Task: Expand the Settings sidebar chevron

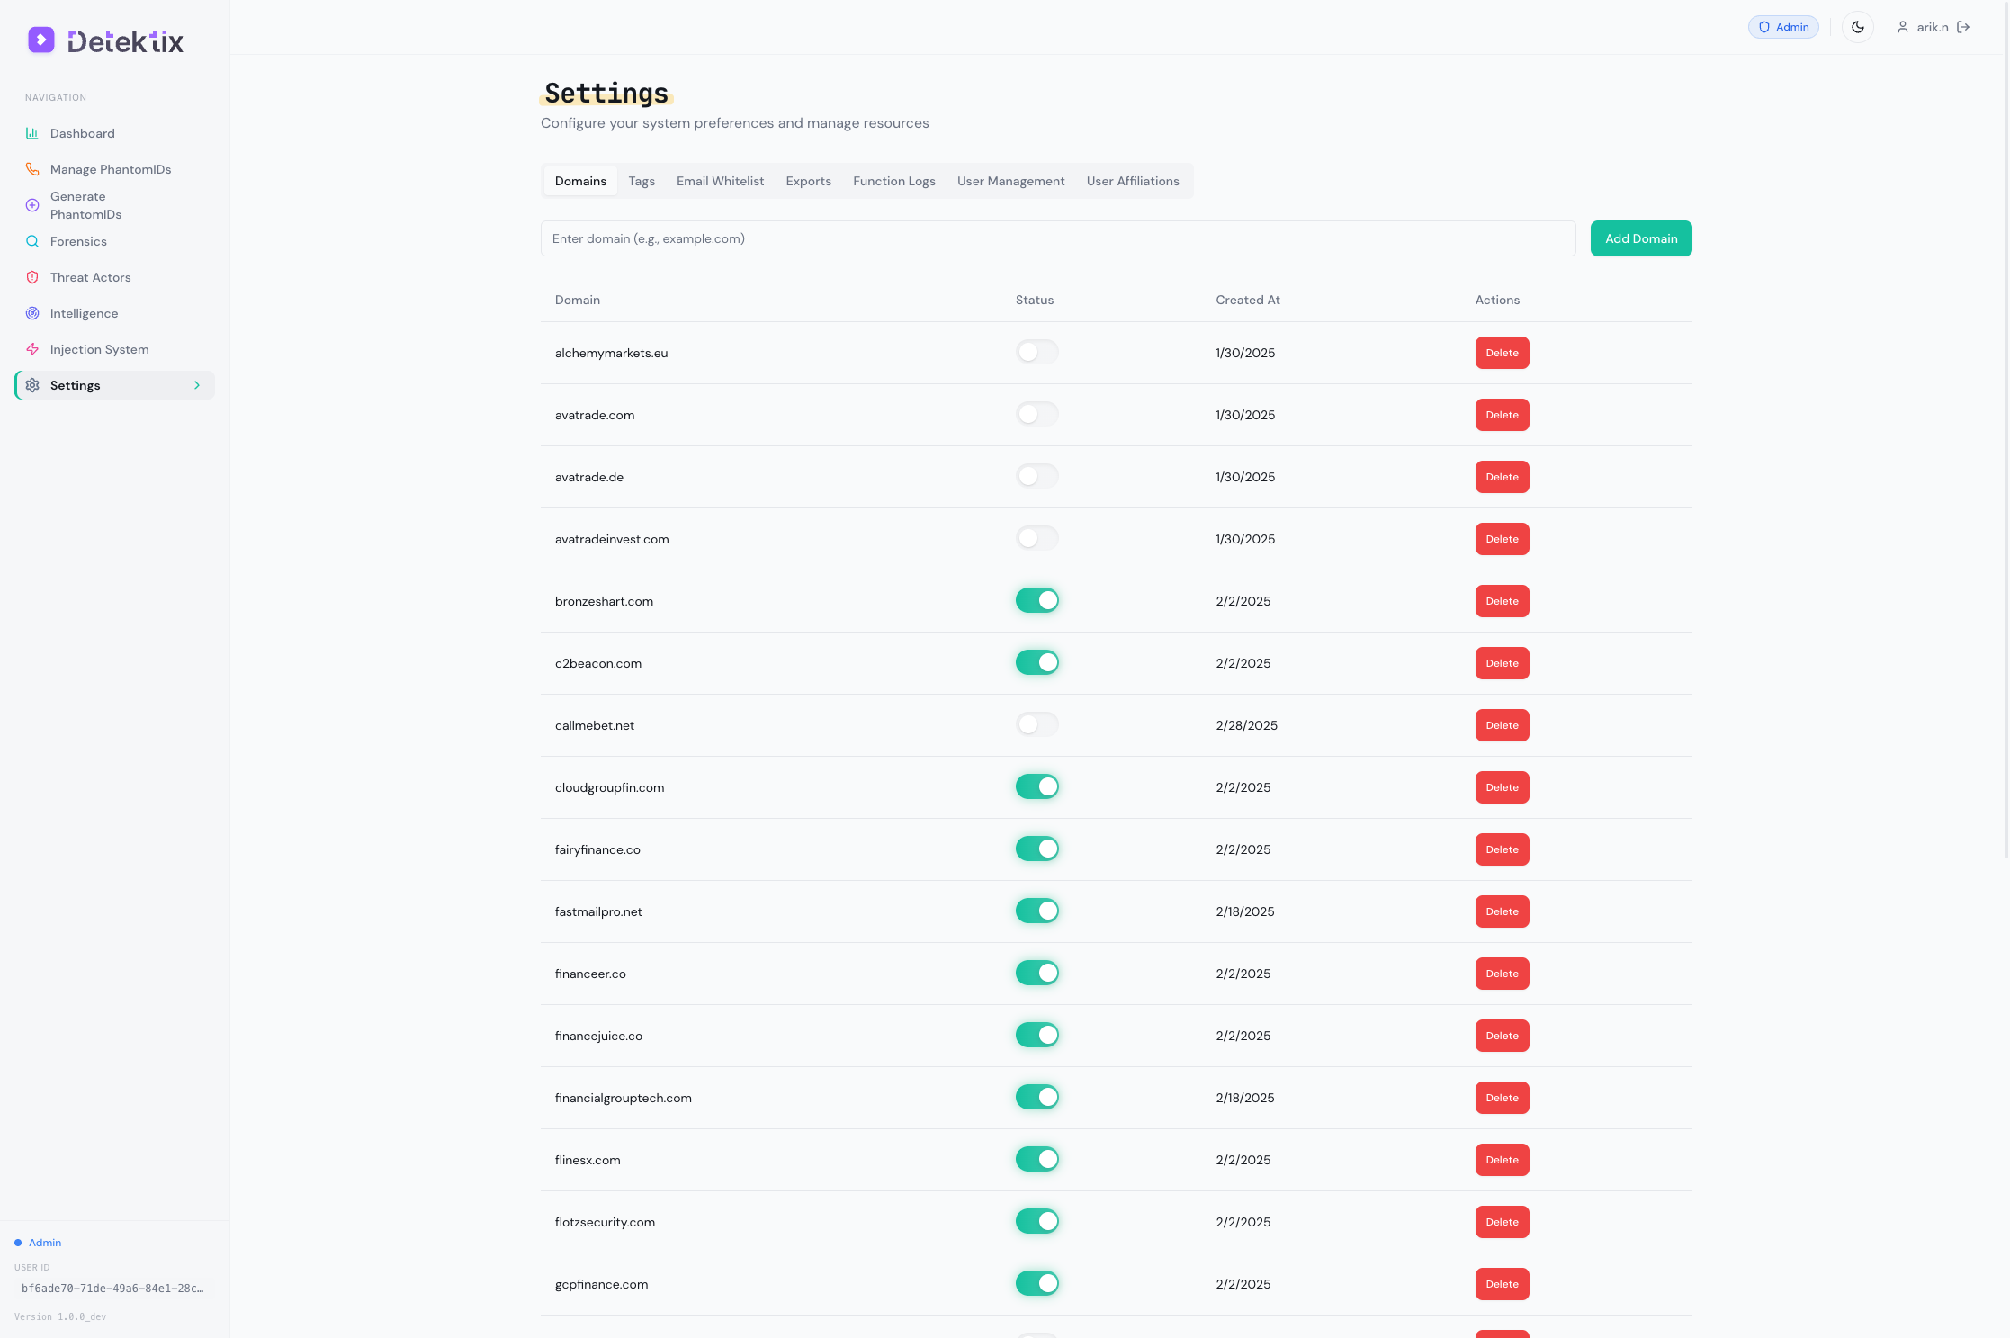Action: click(197, 385)
